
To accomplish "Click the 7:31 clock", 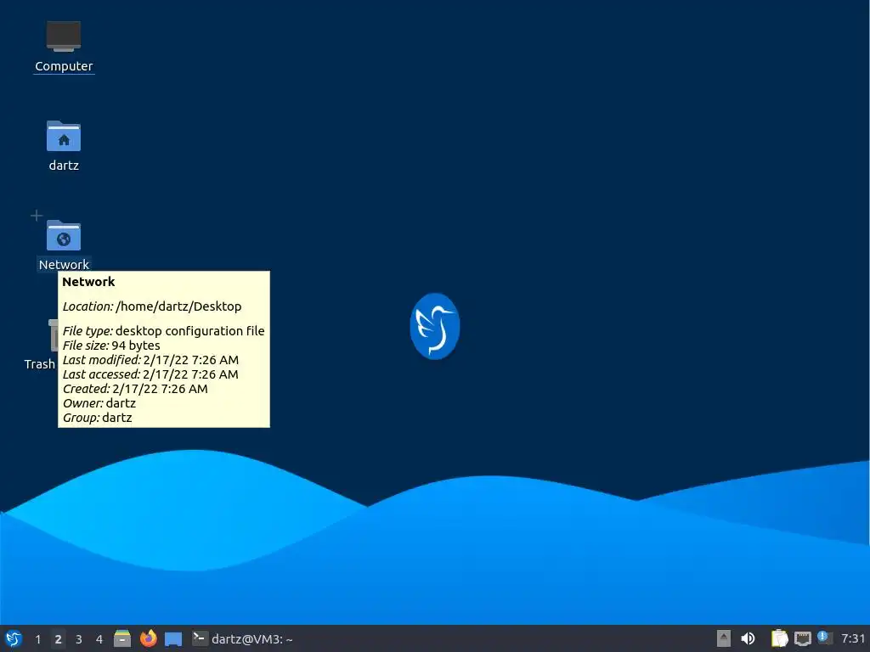I will pyautogui.click(x=853, y=638).
